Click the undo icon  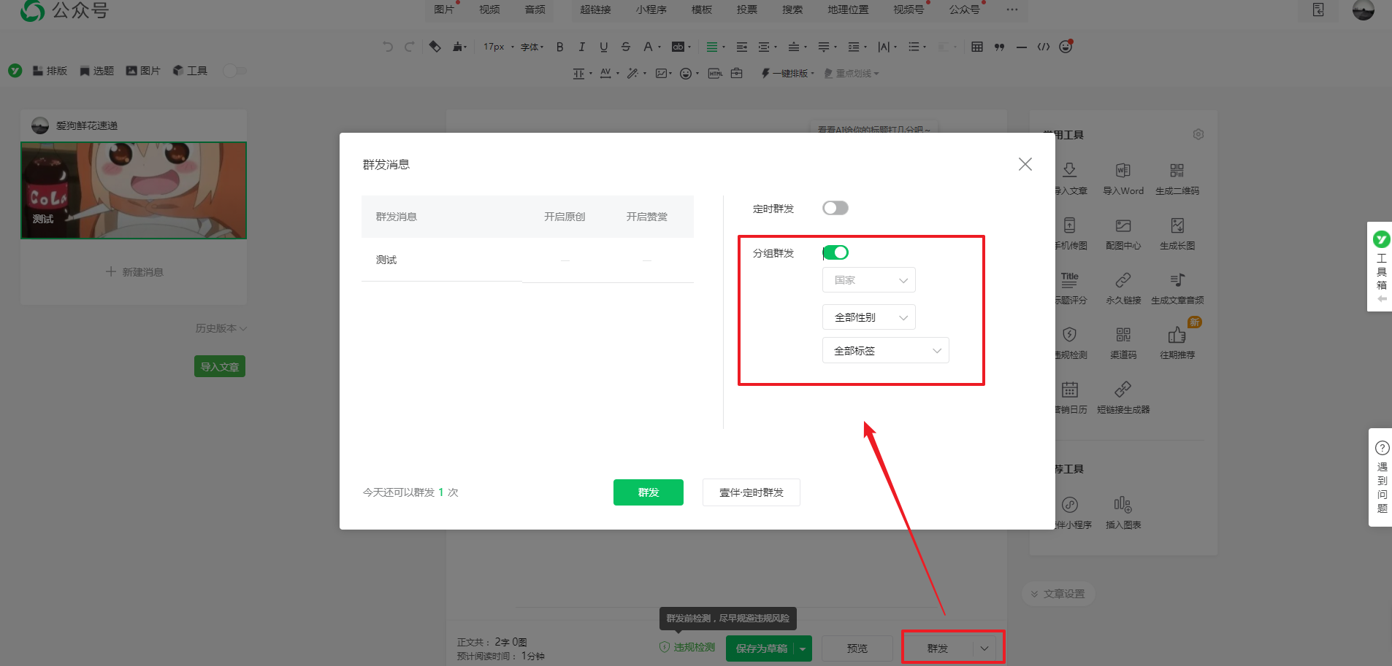click(x=388, y=47)
